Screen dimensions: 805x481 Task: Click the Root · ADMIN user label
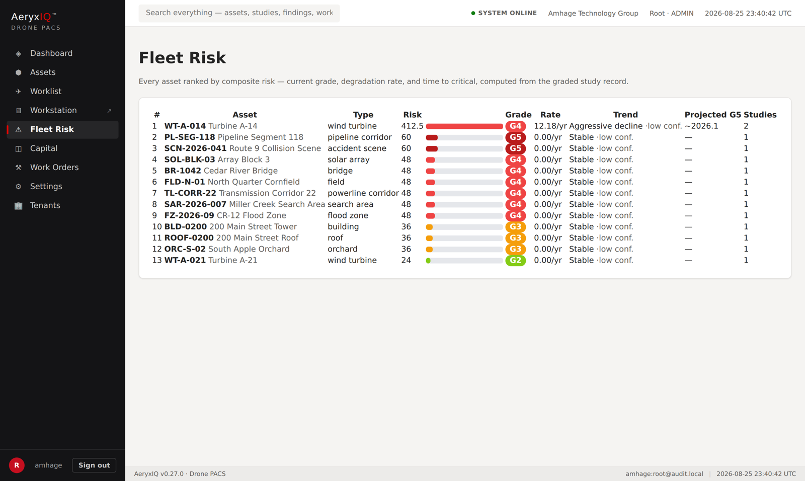(672, 14)
